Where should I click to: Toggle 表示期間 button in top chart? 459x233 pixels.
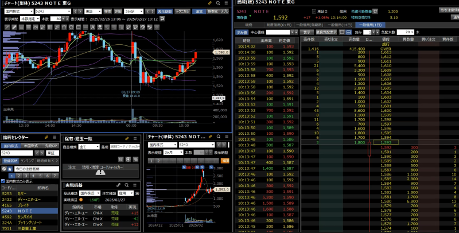tap(165, 11)
